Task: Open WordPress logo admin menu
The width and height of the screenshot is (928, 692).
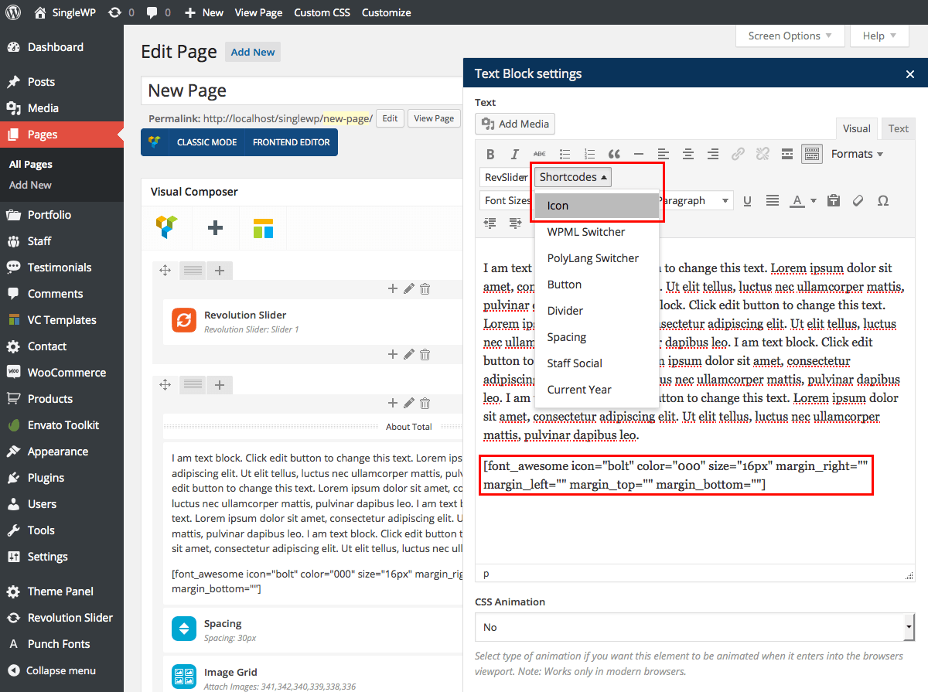Action: pyautogui.click(x=12, y=12)
